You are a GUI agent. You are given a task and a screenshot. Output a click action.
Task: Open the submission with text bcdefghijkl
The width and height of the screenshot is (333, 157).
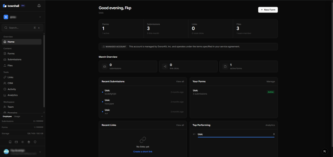[143, 92]
